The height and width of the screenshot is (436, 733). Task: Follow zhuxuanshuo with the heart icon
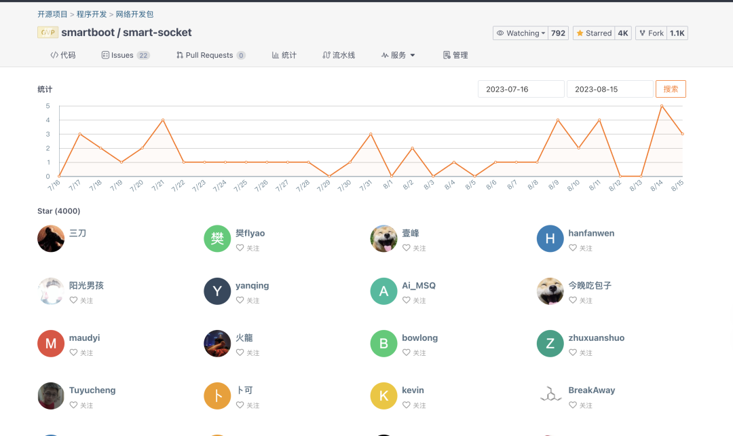573,352
